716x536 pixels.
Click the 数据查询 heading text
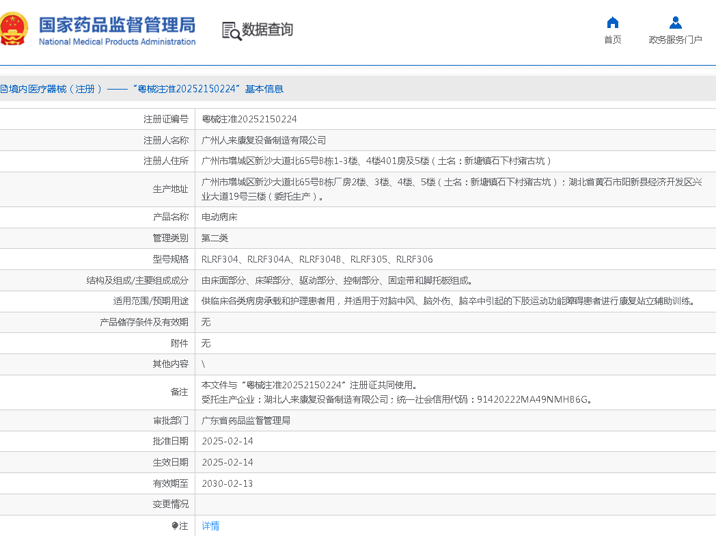click(267, 29)
